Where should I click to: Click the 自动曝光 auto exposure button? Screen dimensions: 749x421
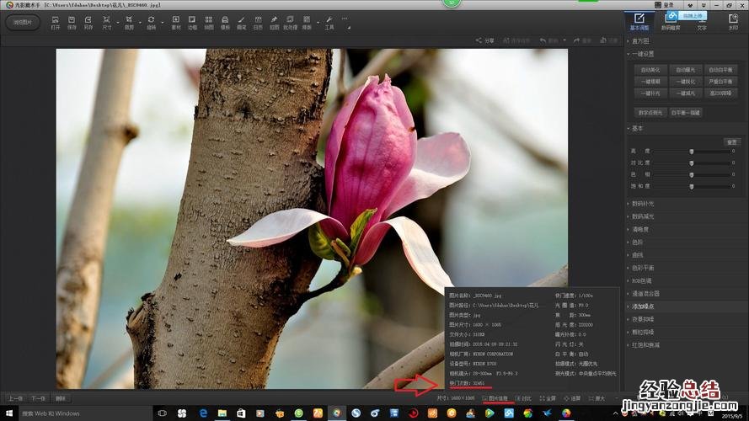point(687,70)
